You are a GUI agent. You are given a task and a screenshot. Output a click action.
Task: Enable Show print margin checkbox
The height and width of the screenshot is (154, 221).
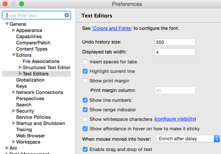coord(85,81)
